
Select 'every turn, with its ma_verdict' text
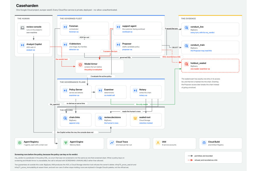click(202, 32)
